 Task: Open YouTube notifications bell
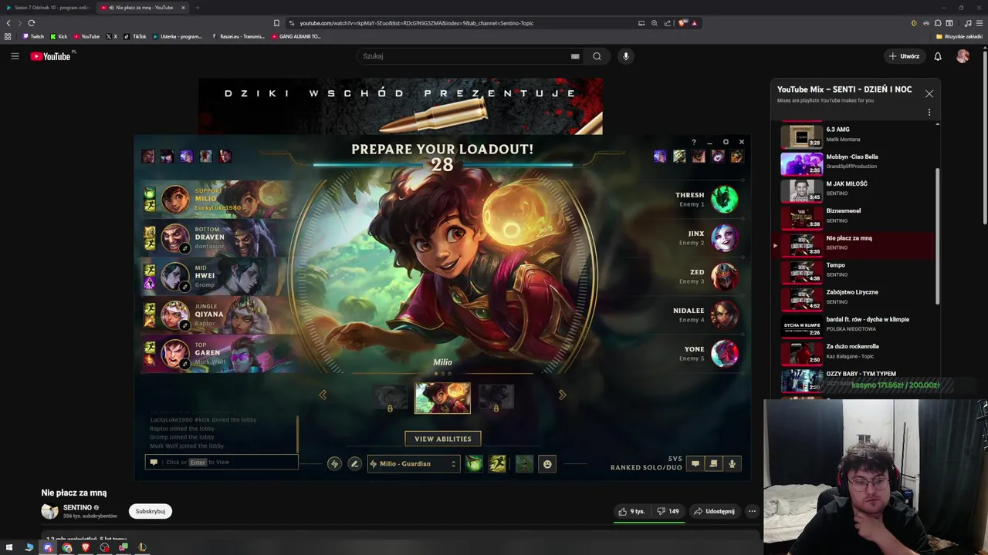[x=938, y=56]
